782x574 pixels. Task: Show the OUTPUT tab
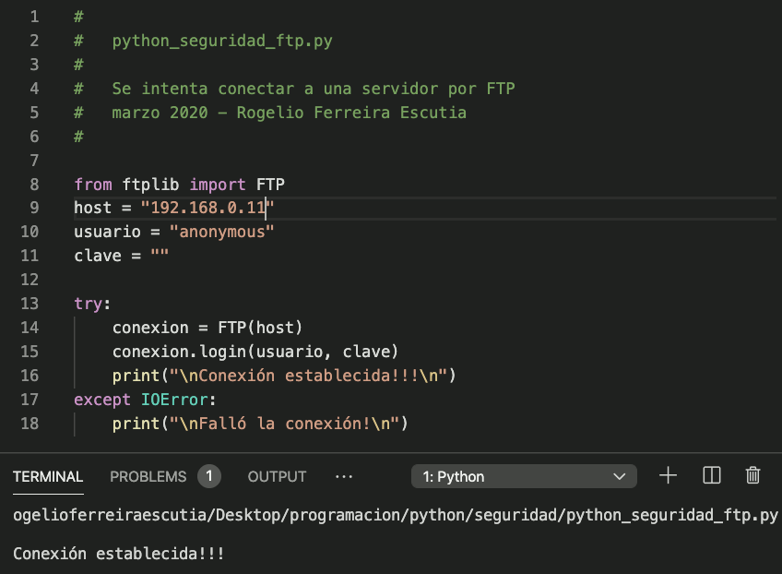pyautogui.click(x=277, y=477)
